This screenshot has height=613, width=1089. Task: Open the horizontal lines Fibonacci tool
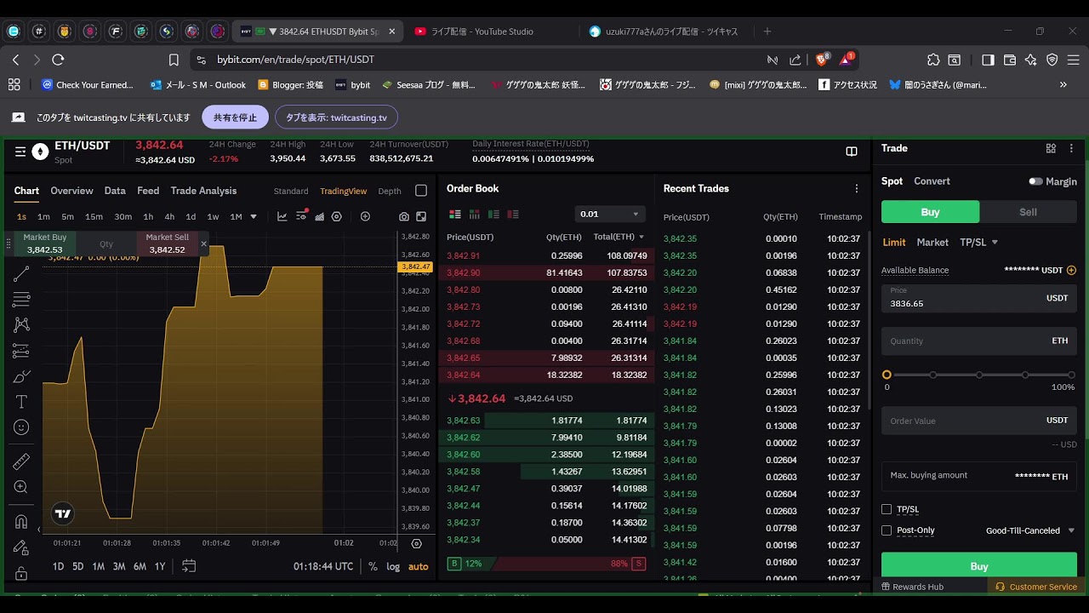point(21,300)
